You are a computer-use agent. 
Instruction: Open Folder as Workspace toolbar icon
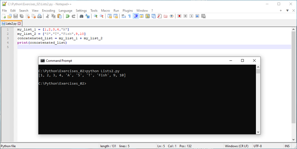(x=166, y=16)
